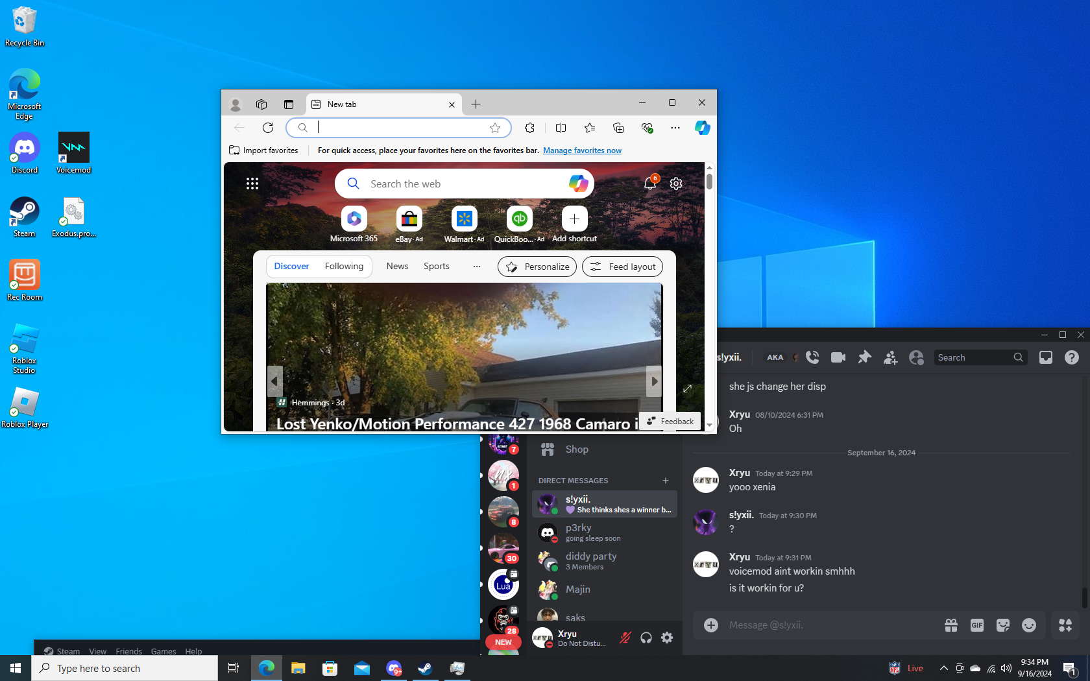The image size is (1090, 681).
Task: Toggle Discord headphone deafen
Action: 646,638
